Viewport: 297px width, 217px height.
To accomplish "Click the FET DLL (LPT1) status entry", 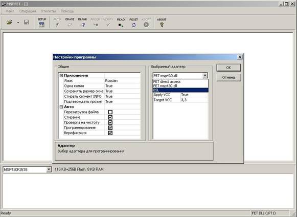I will click(263, 213).
